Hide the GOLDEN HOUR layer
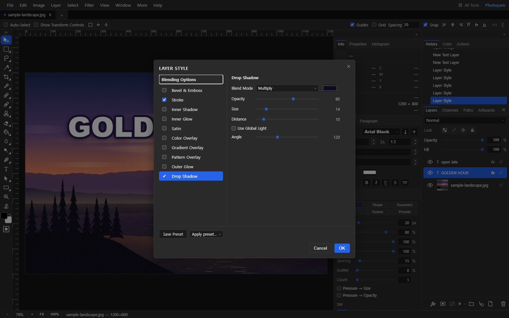Viewport: 509px width, 318px height. (430, 173)
